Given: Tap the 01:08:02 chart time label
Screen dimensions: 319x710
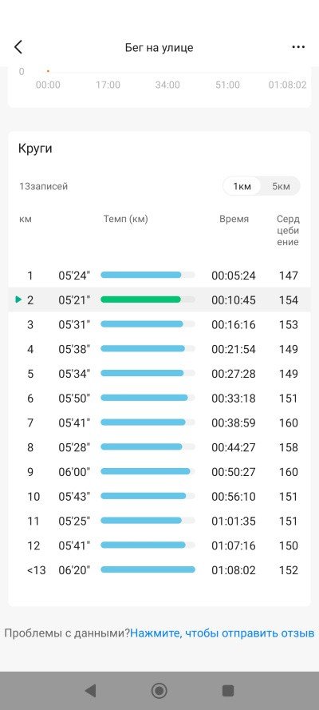Looking at the screenshot, I should (287, 85).
